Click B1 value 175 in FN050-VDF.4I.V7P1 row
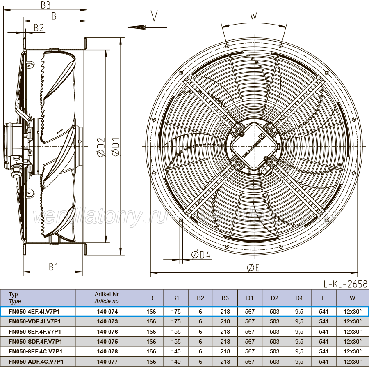This screenshot has height=367, width=369. click(x=176, y=321)
